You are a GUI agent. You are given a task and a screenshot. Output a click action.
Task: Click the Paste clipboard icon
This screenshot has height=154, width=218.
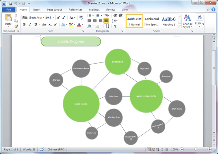pos(8,18)
